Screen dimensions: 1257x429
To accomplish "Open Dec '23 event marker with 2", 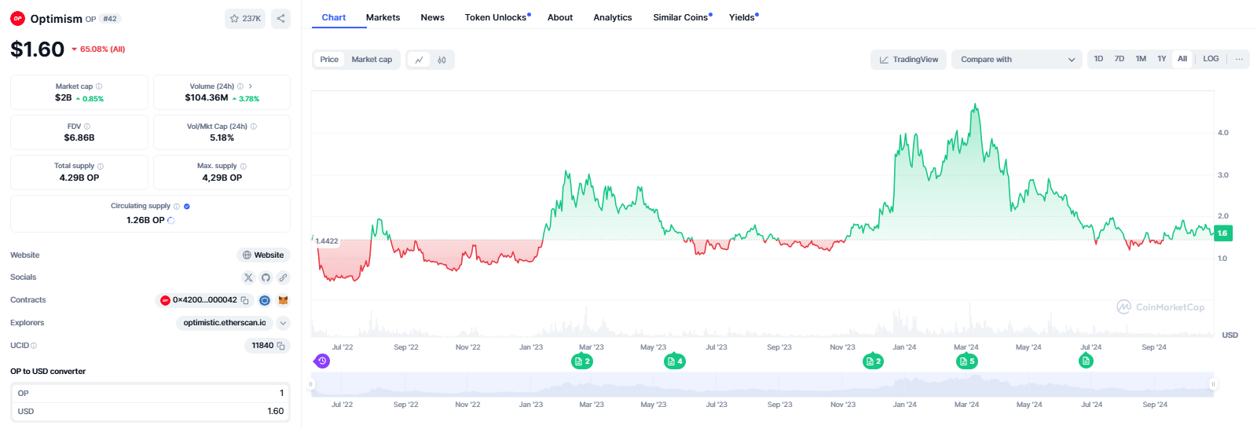I will click(x=873, y=361).
